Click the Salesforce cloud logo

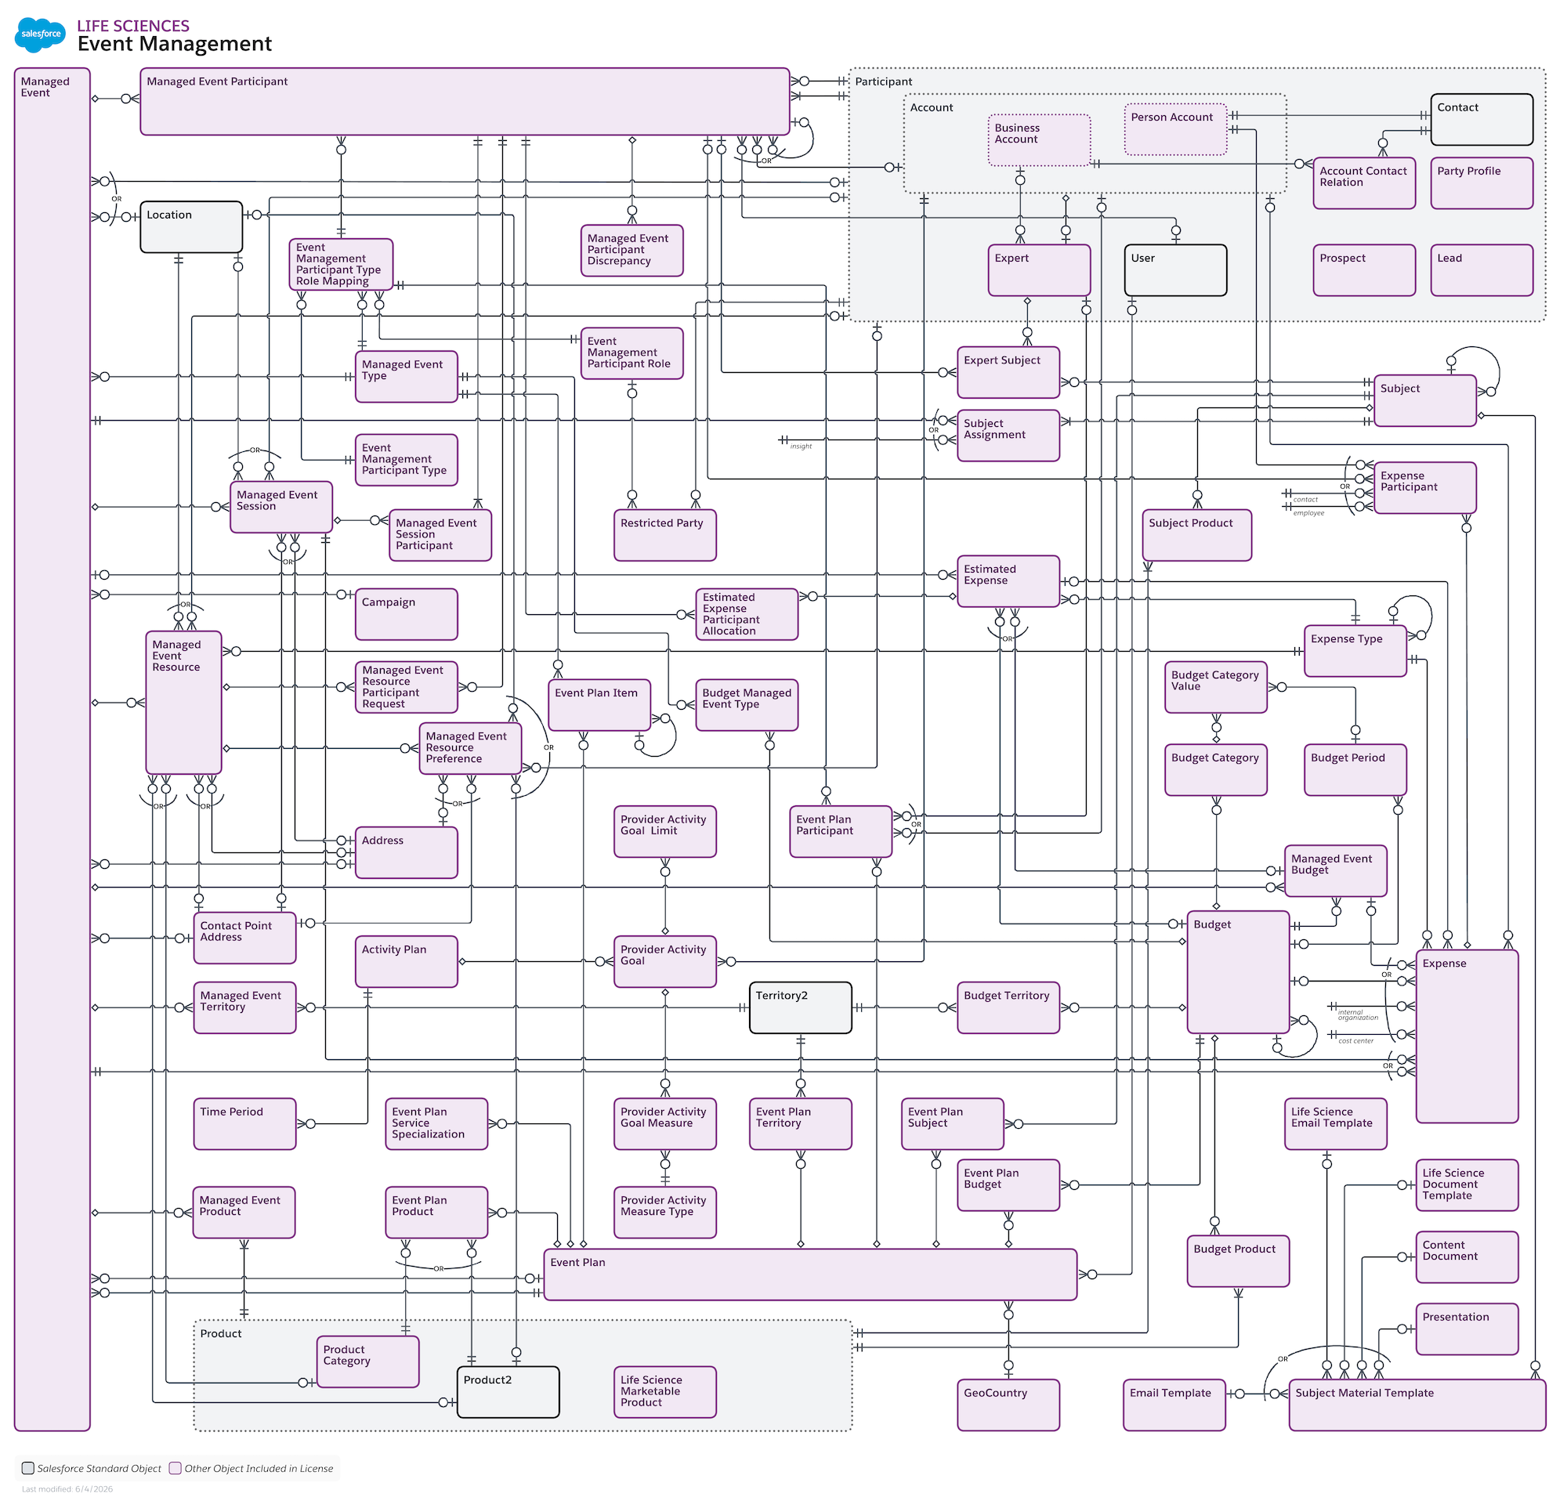click(40, 34)
